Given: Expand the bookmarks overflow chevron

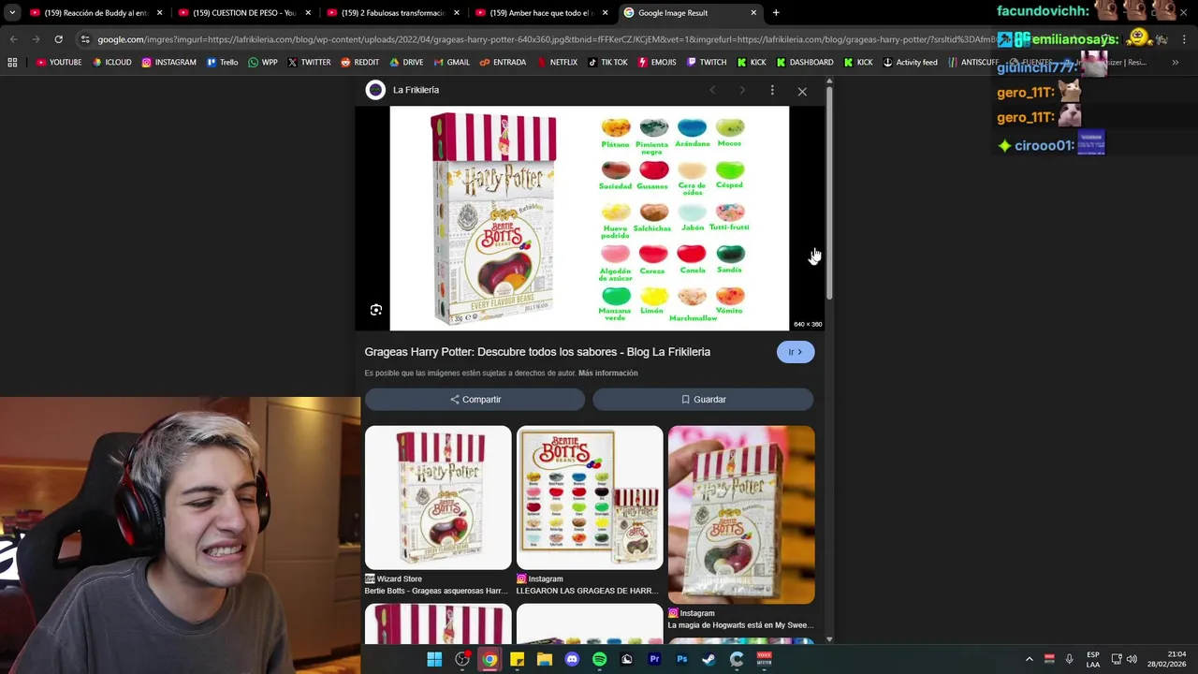Looking at the screenshot, I should (x=1176, y=62).
